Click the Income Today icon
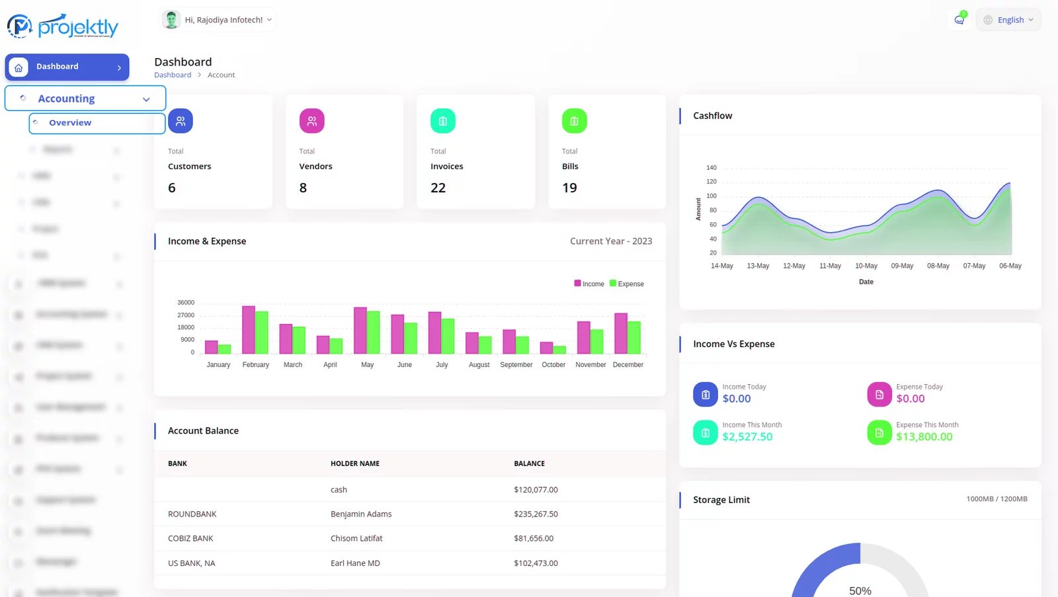The height and width of the screenshot is (597, 1058). [706, 395]
